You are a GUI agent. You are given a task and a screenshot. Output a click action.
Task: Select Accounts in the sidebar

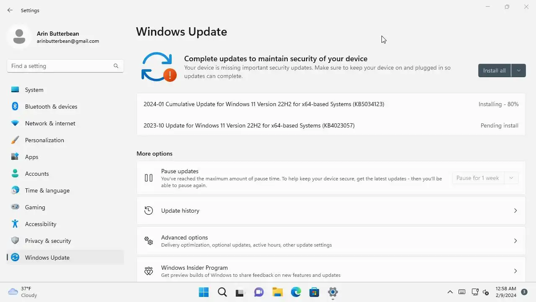[x=65, y=174]
